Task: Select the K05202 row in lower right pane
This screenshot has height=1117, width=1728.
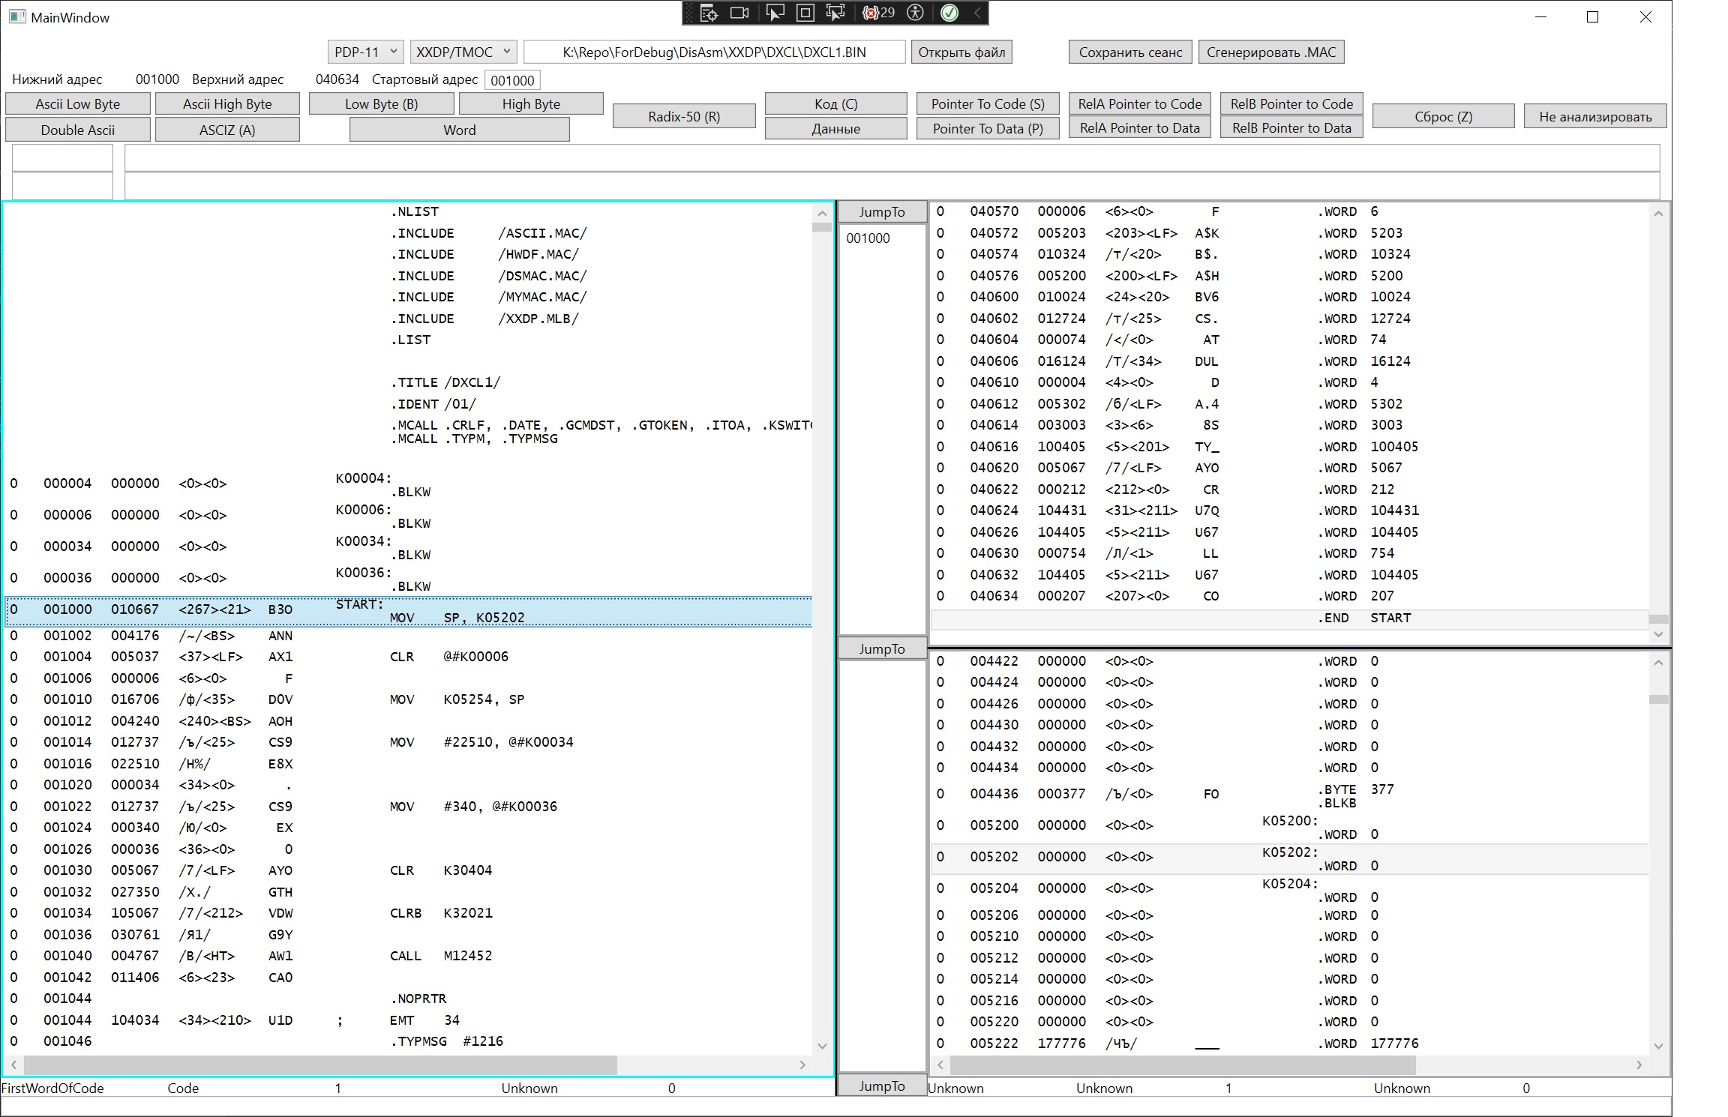Action: point(1288,858)
